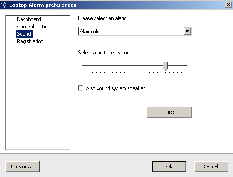Expand the alarm selection dropdown arrow
The image size is (233, 177).
click(187, 31)
